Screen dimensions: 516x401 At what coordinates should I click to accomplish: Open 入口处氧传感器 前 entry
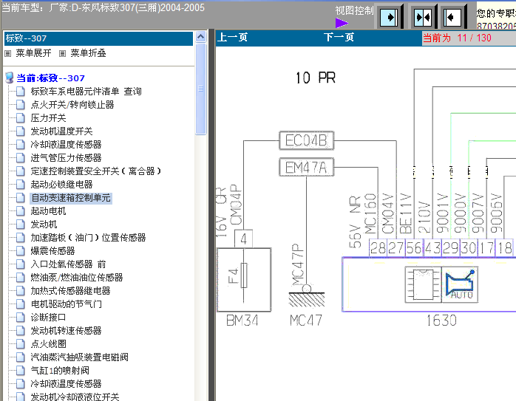point(68,264)
